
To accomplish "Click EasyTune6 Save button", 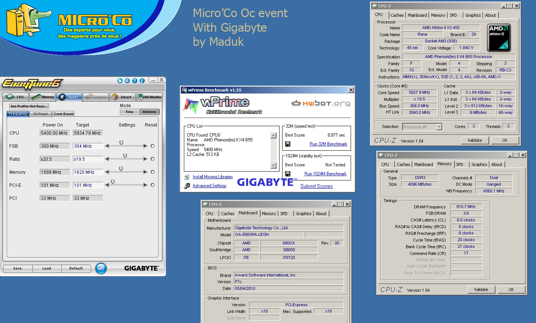I will point(17,268).
